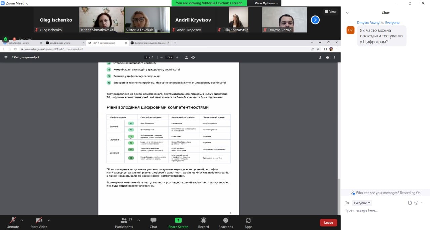Open the Participants list

click(124, 223)
